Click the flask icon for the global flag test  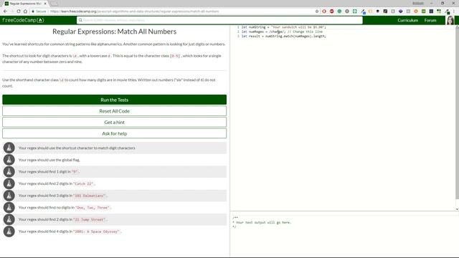click(x=9, y=160)
